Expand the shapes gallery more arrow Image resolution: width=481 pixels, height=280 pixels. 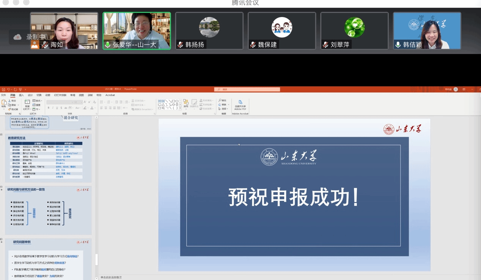point(180,109)
